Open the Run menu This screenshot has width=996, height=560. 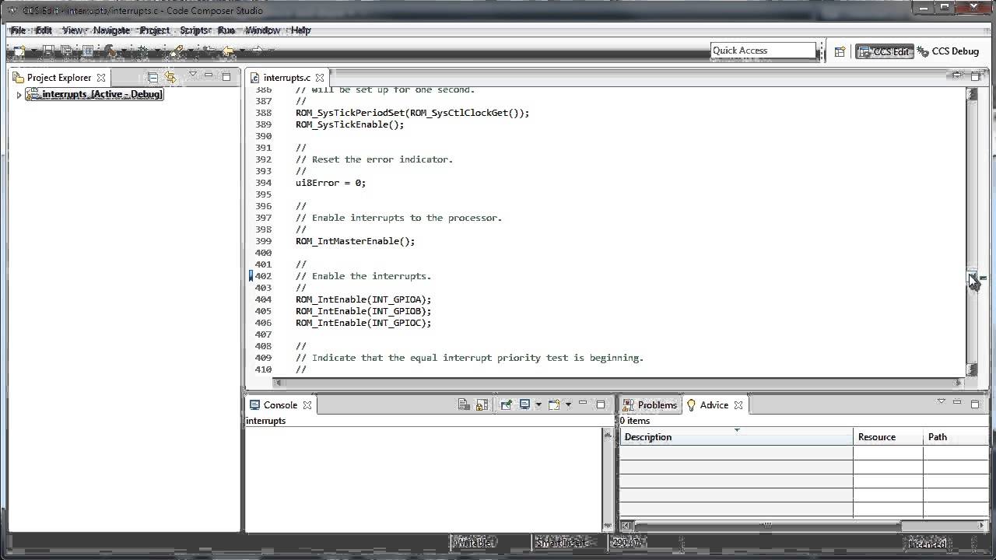click(x=226, y=30)
